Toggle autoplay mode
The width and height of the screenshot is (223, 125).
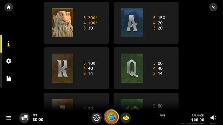tap(96, 117)
